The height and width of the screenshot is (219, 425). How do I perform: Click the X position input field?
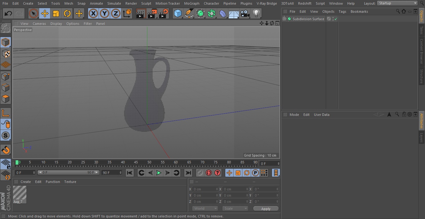pyautogui.click(x=205, y=189)
